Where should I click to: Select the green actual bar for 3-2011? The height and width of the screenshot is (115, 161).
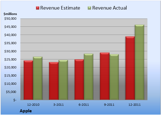coord(63,80)
